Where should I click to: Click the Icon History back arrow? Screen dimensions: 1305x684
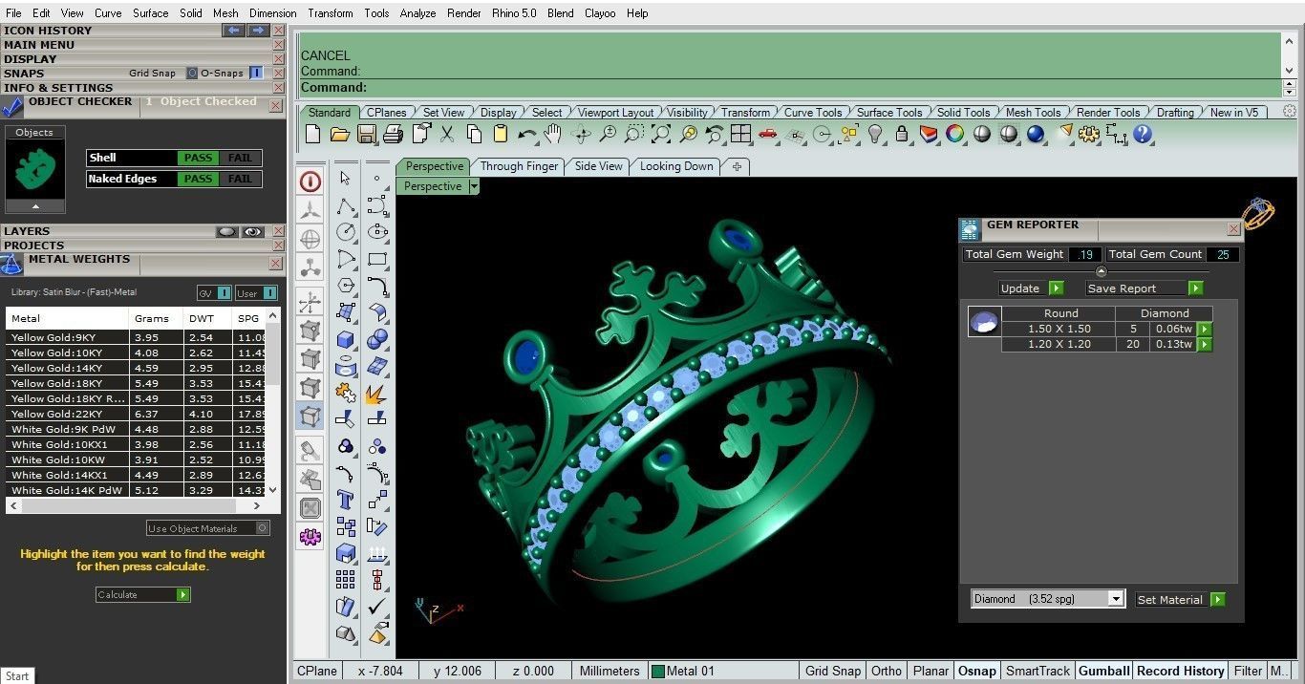(233, 31)
